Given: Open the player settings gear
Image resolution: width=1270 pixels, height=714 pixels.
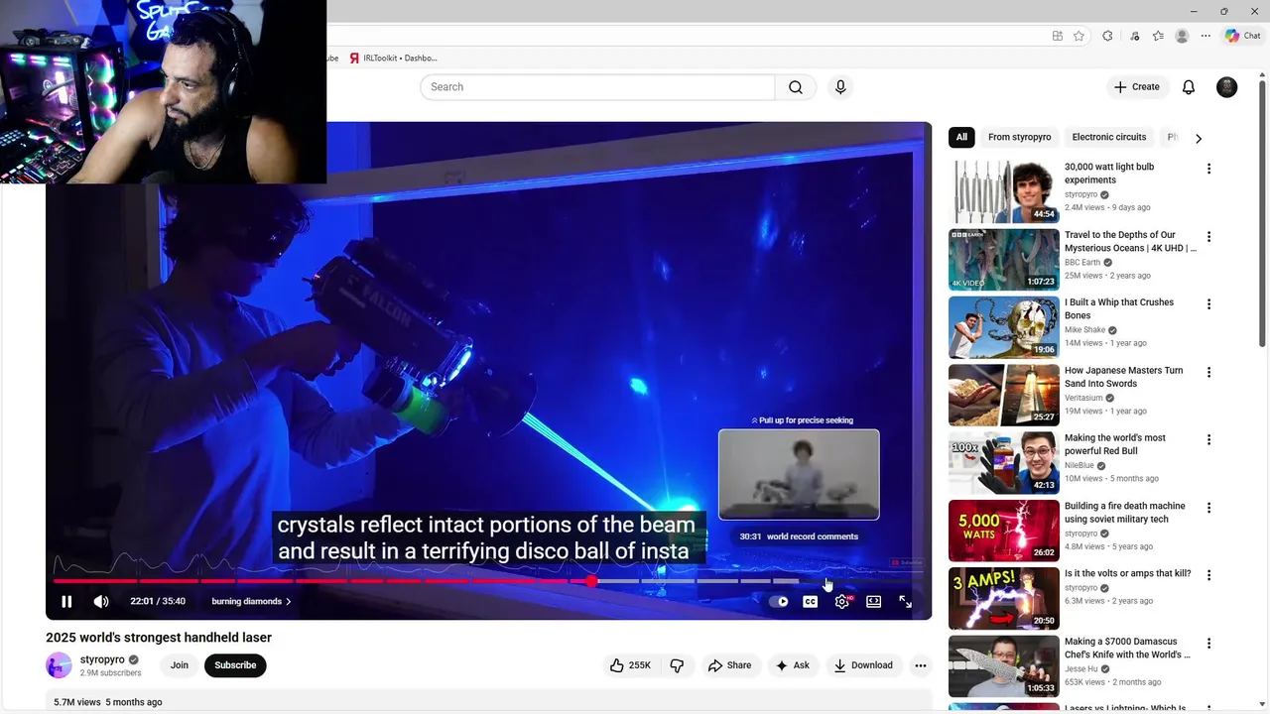Looking at the screenshot, I should pos(842,601).
